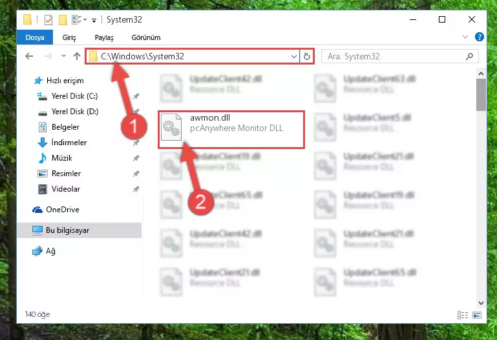Viewport: 497px width, 340px height.
Task: Open the recent locations dropdown
Action: [63, 56]
